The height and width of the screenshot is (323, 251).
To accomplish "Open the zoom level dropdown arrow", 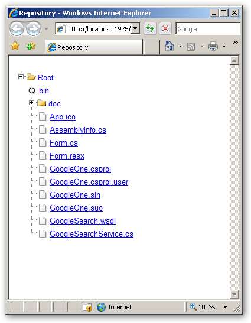I will tap(225, 307).
